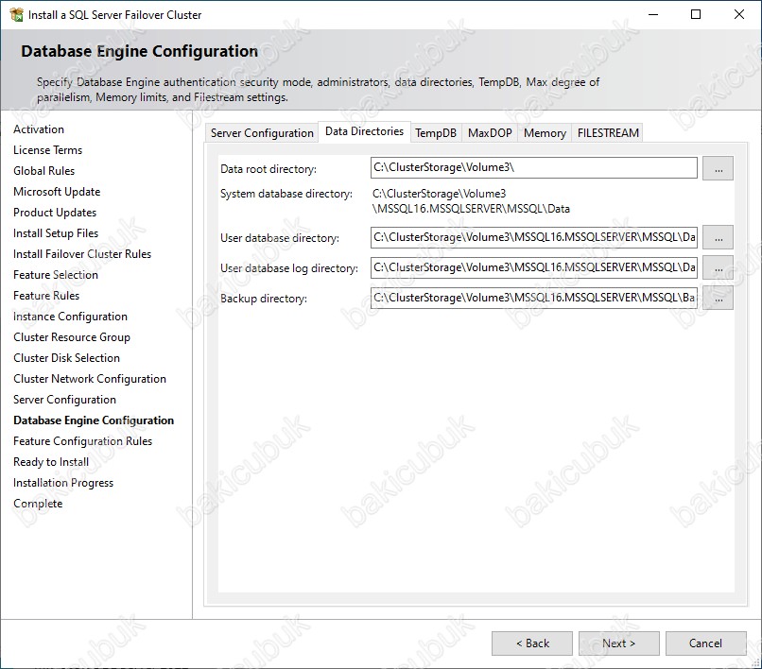Click the Data root directory label
The height and width of the screenshot is (669, 762).
pyautogui.click(x=268, y=169)
